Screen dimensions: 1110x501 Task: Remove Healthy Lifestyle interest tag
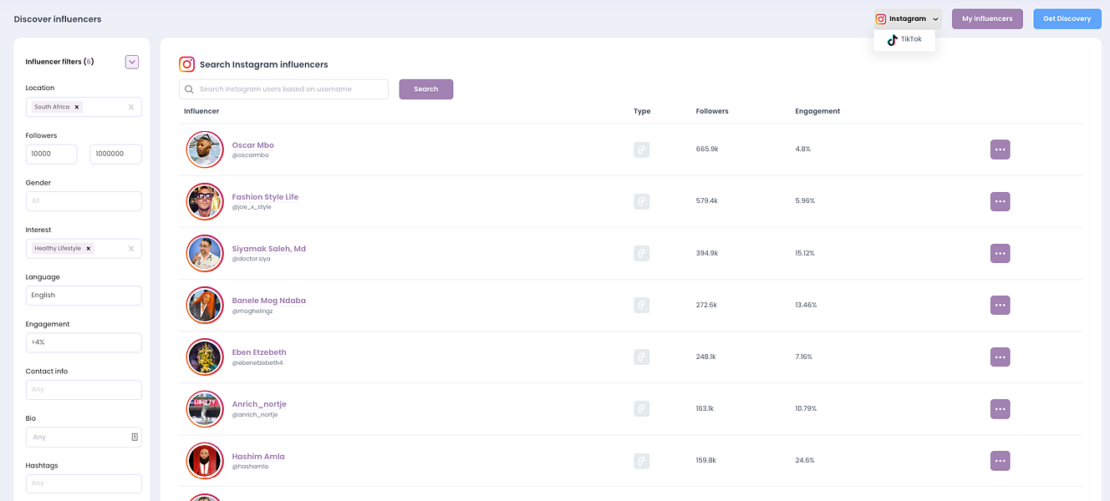89,248
